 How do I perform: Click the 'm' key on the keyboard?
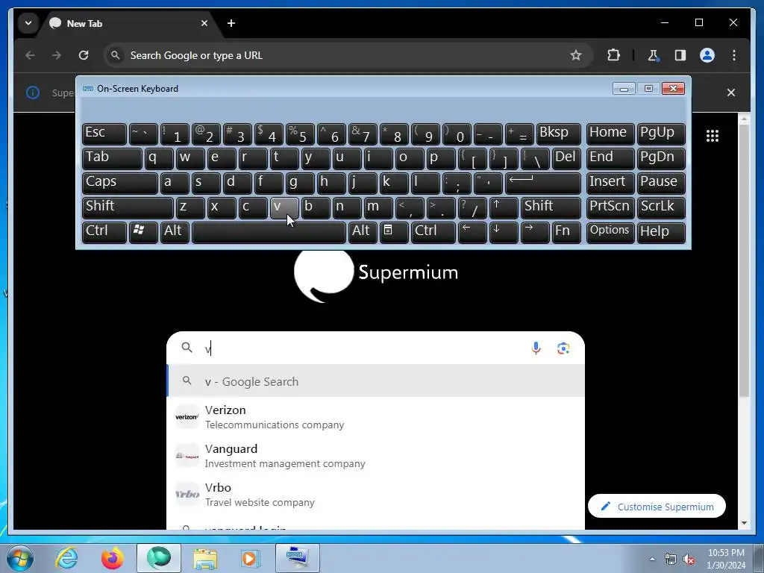pyautogui.click(x=378, y=207)
